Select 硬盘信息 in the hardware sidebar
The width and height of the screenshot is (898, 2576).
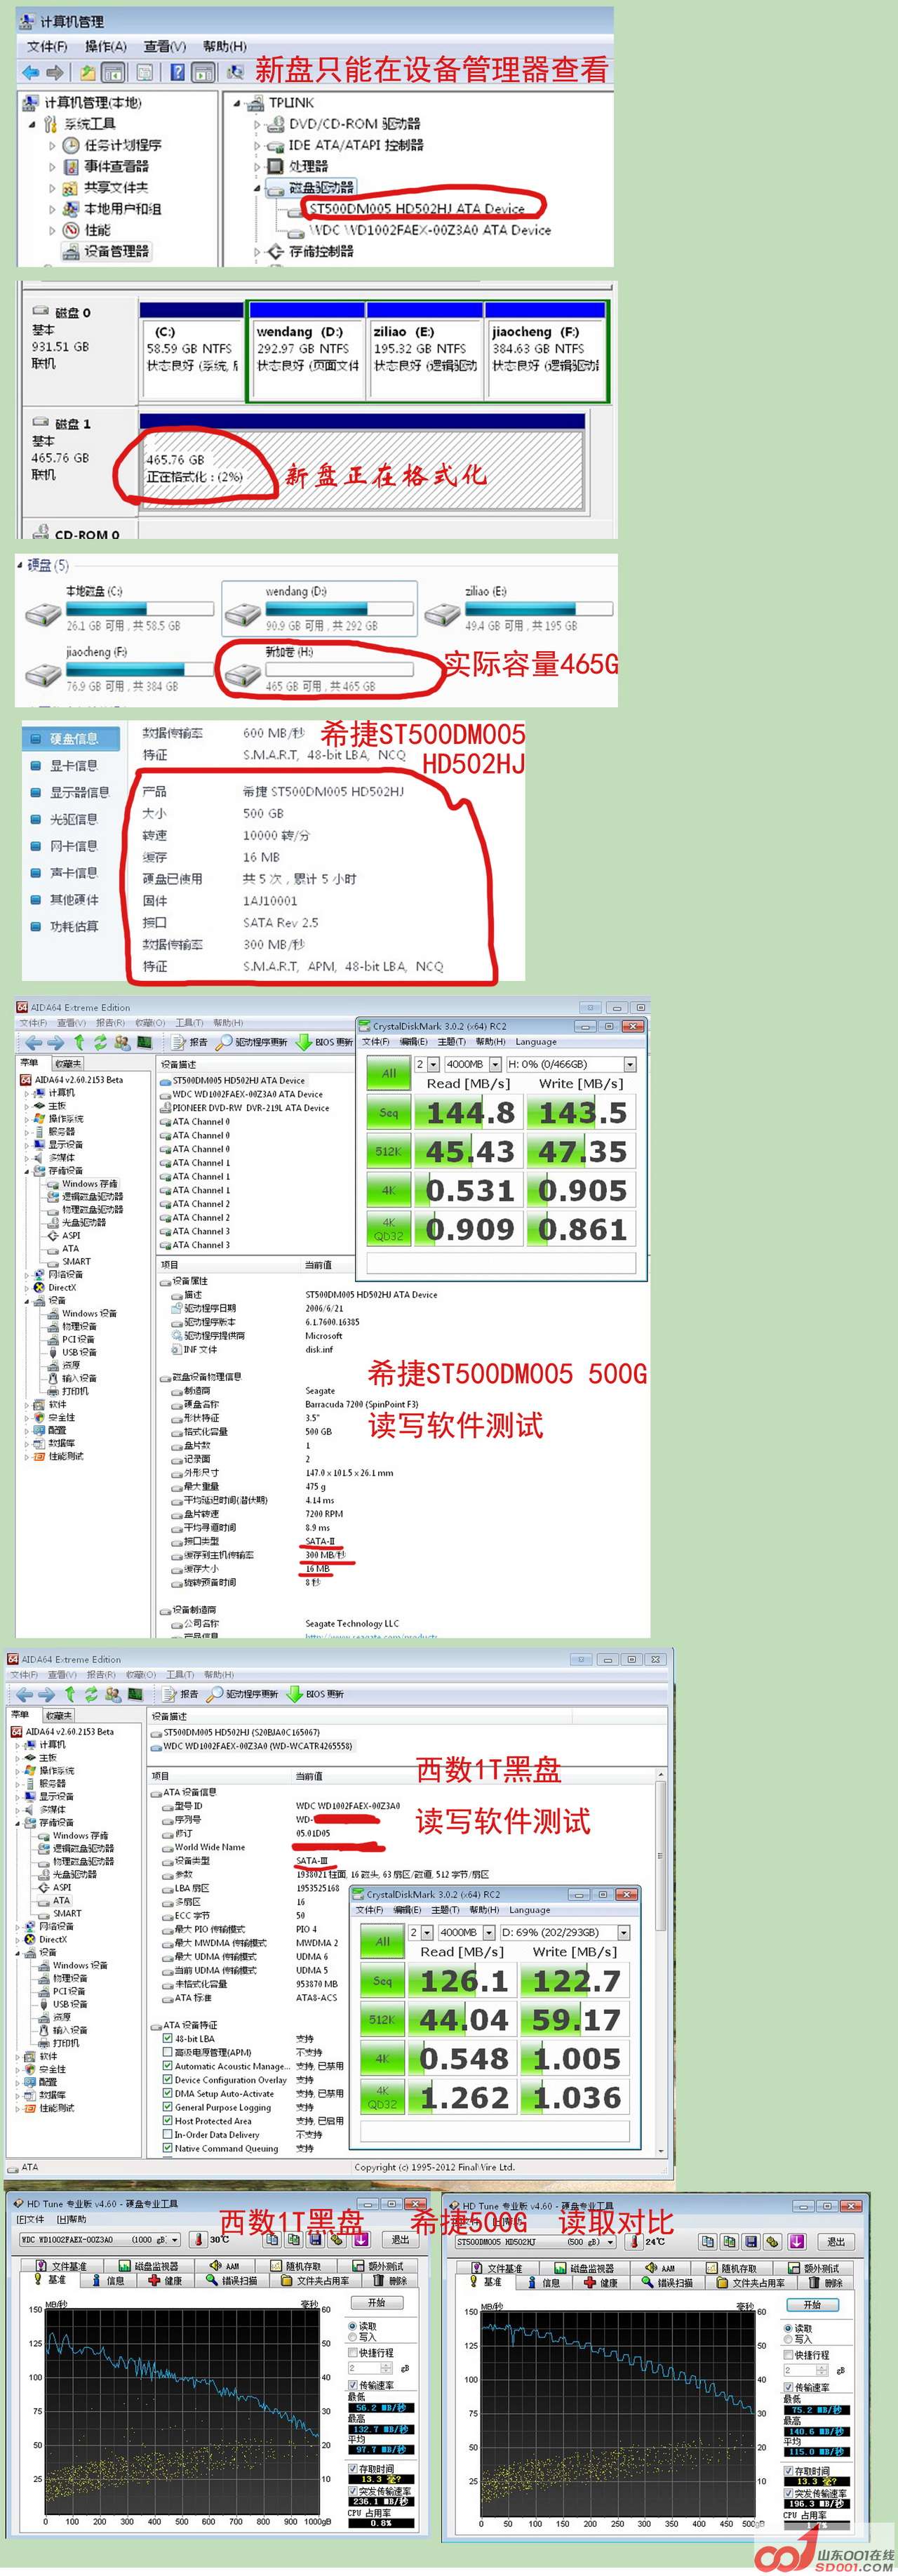point(72,739)
